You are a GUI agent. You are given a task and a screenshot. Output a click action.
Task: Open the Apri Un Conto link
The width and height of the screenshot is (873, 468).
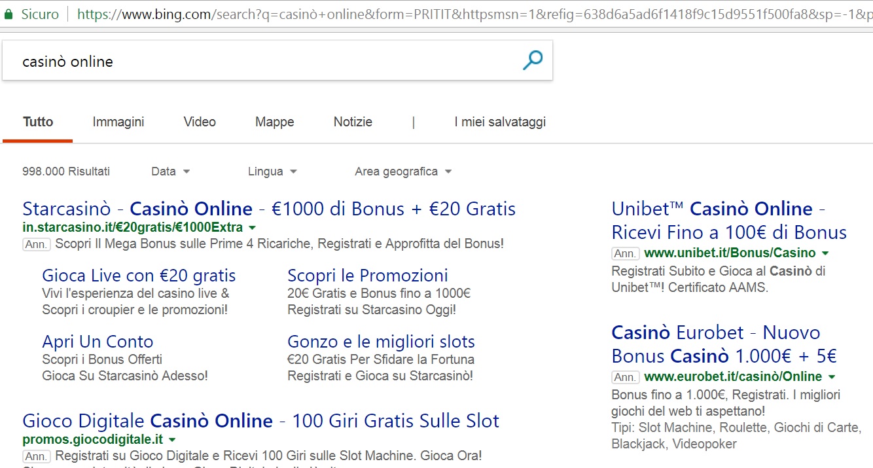[x=98, y=342]
